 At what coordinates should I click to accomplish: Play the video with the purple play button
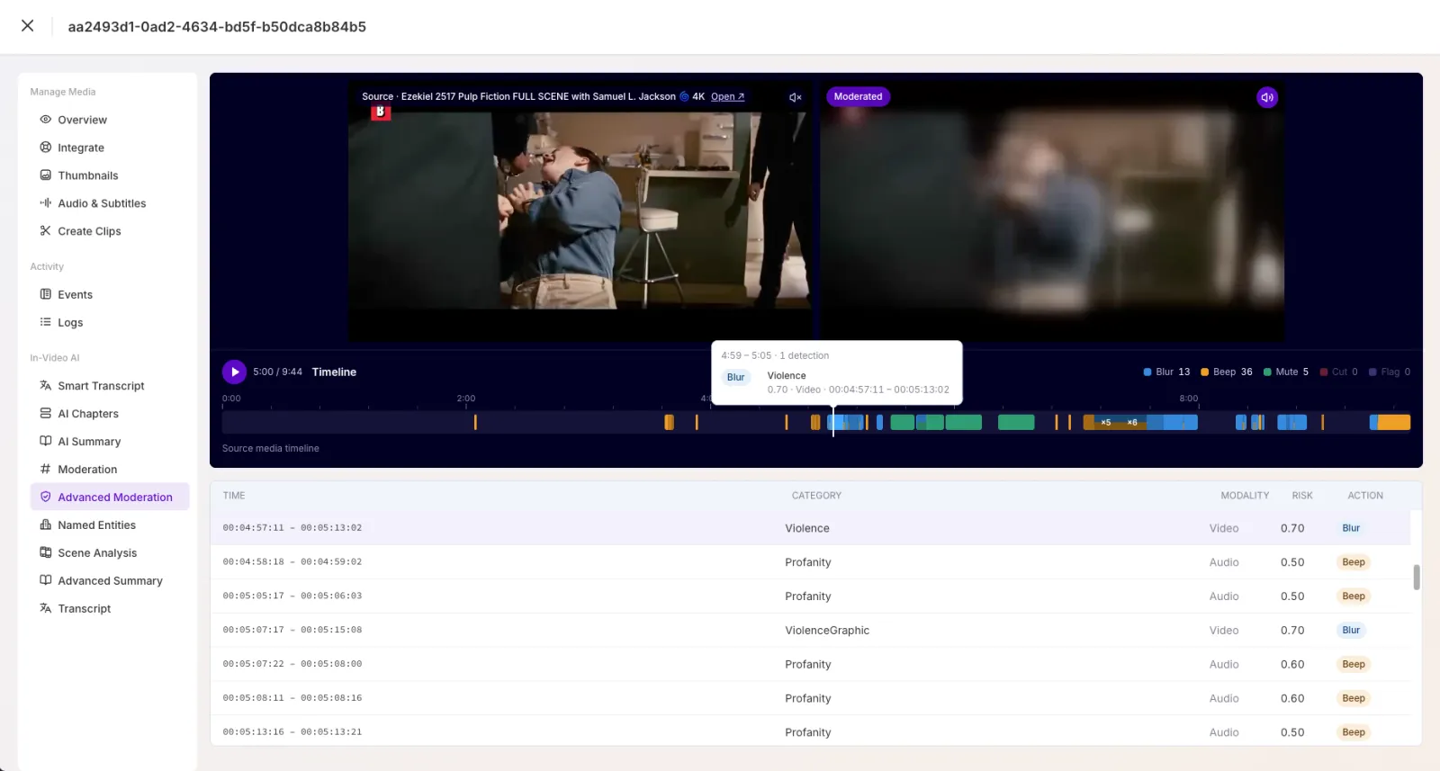pos(234,372)
